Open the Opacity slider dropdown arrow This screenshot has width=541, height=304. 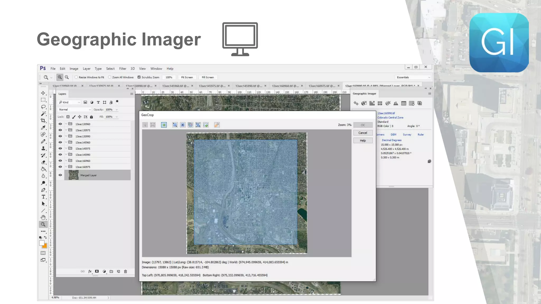click(x=117, y=110)
